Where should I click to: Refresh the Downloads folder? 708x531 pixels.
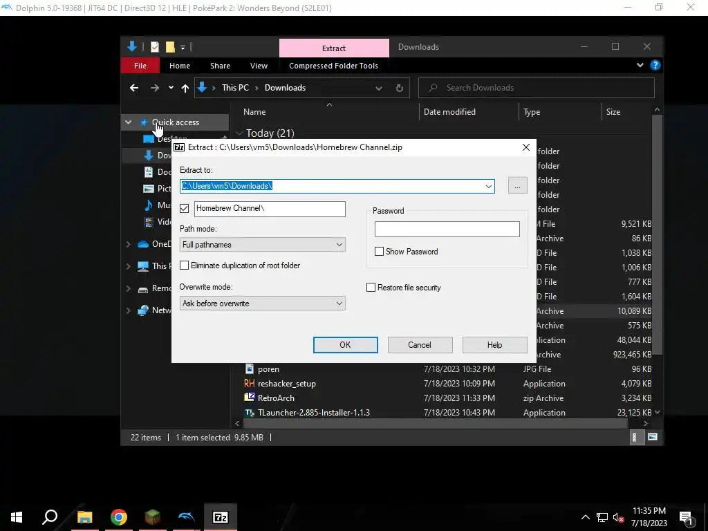(x=399, y=88)
